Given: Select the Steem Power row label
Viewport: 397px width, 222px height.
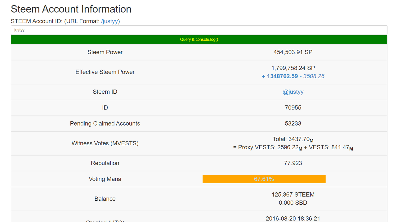Looking at the screenshot, I should 105,52.
